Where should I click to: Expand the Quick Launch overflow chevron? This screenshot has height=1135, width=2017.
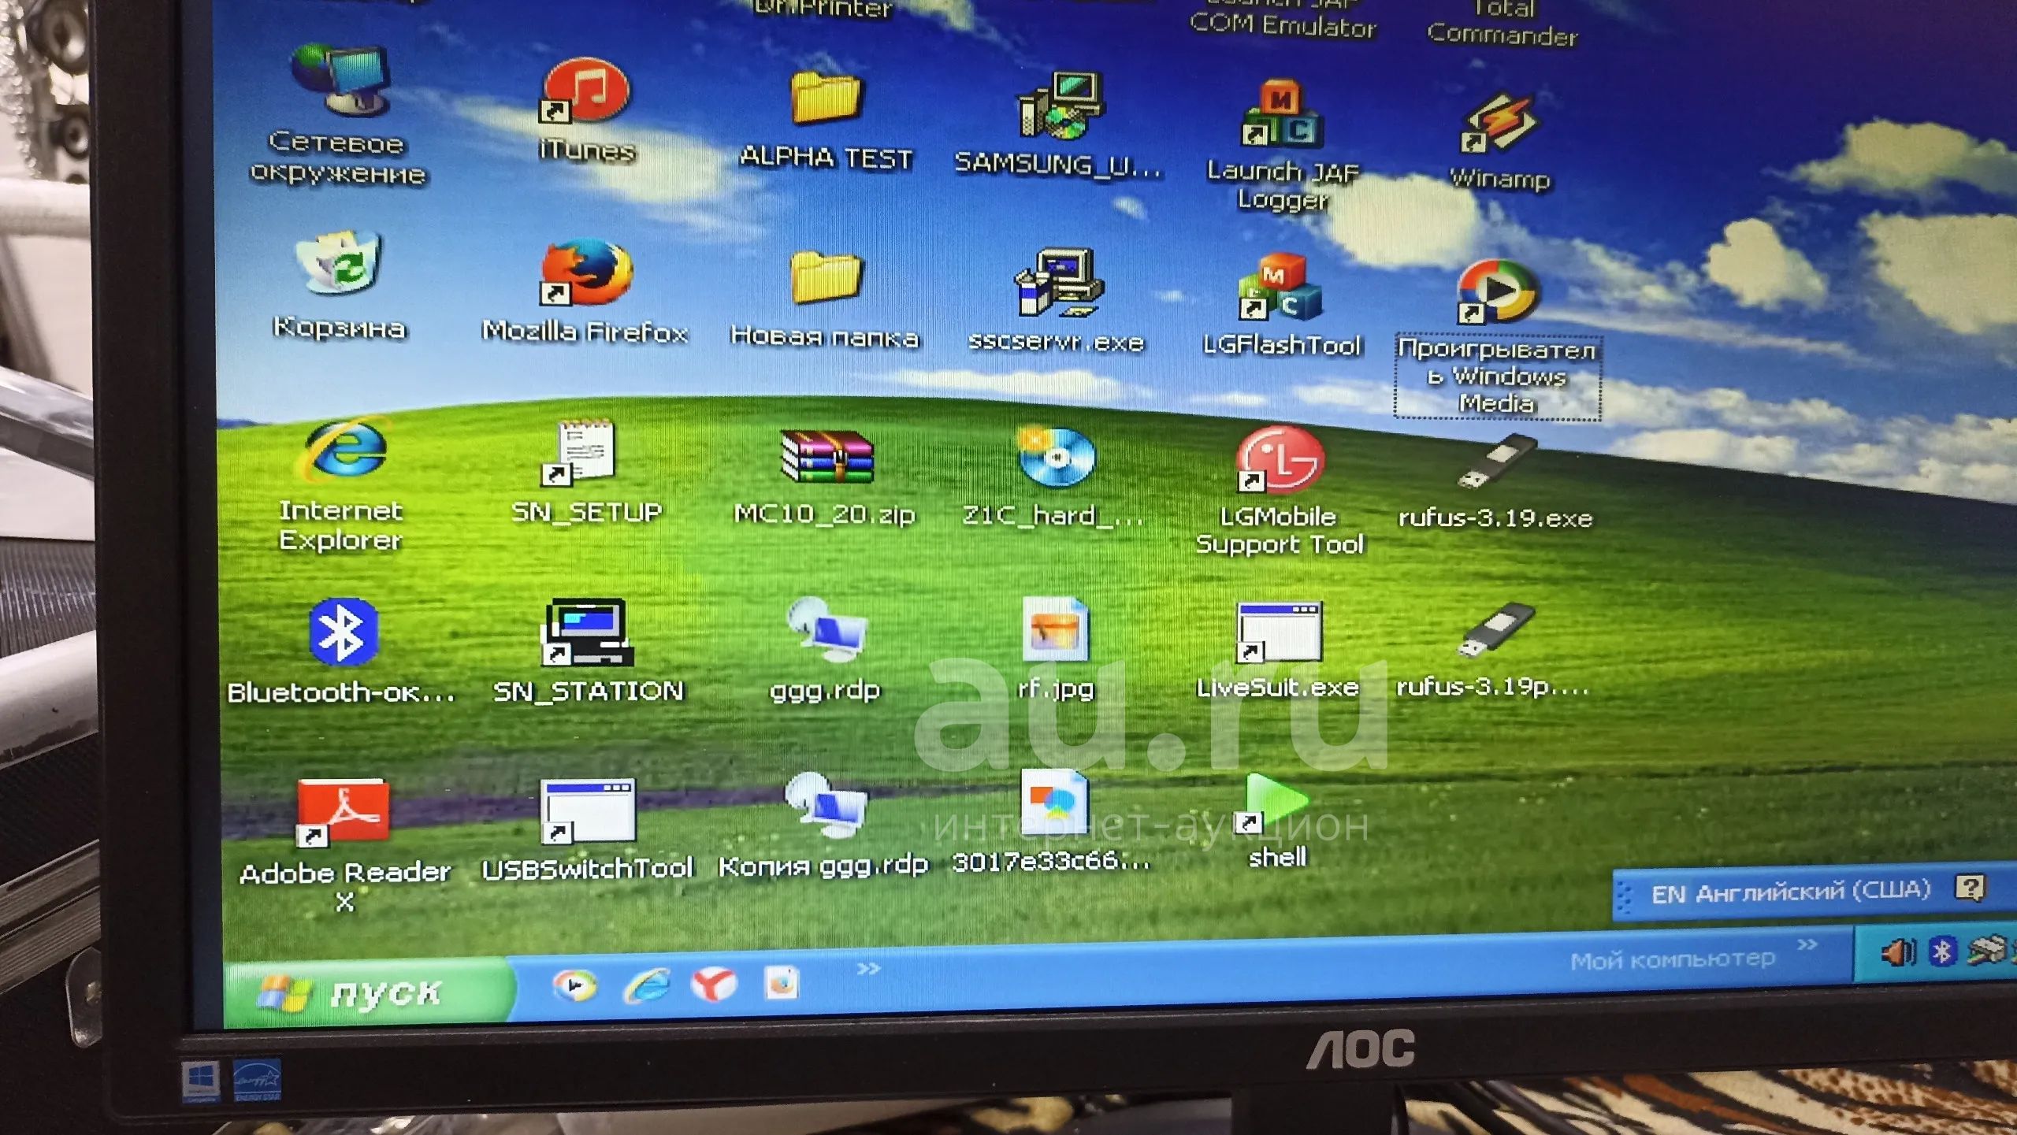(868, 968)
